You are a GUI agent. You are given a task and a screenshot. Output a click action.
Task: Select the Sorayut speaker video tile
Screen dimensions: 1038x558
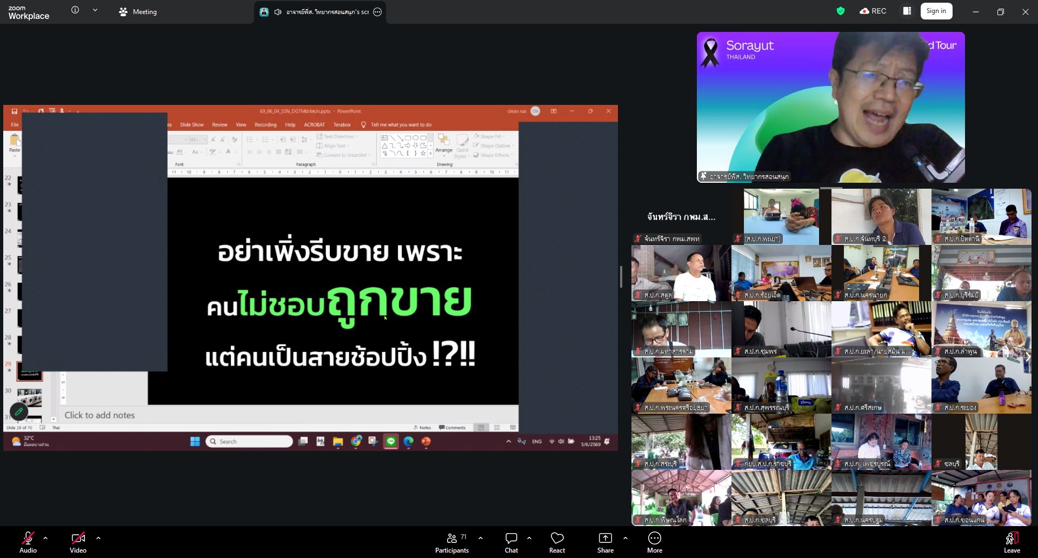tap(830, 107)
